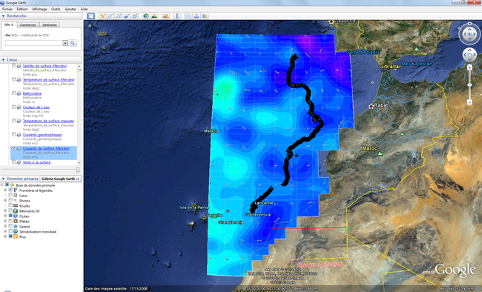
Task: Expand the Océan layer tree node
Action: [x=5, y=216]
